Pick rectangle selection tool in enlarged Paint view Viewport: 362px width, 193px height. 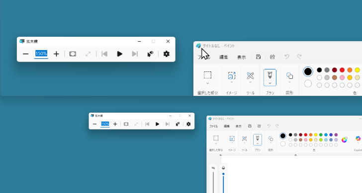[207, 75]
